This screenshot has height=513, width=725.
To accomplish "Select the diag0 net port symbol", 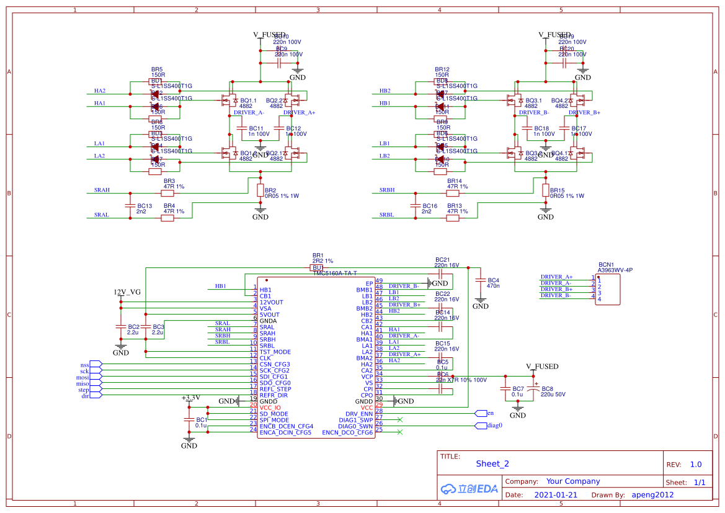I will (481, 426).
